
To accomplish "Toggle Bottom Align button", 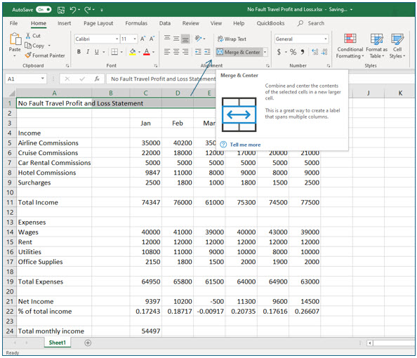I will click(x=185, y=39).
